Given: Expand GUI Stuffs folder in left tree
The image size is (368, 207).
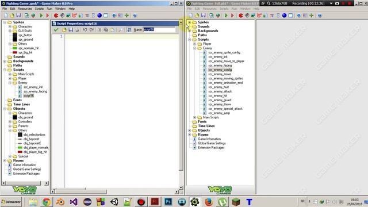Looking at the screenshot, I should coord(10,31).
